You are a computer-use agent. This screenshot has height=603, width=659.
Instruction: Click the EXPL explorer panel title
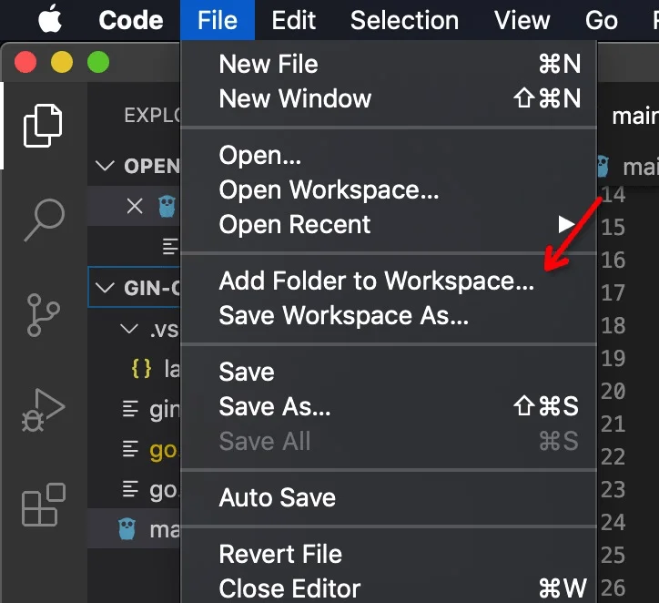(x=152, y=115)
